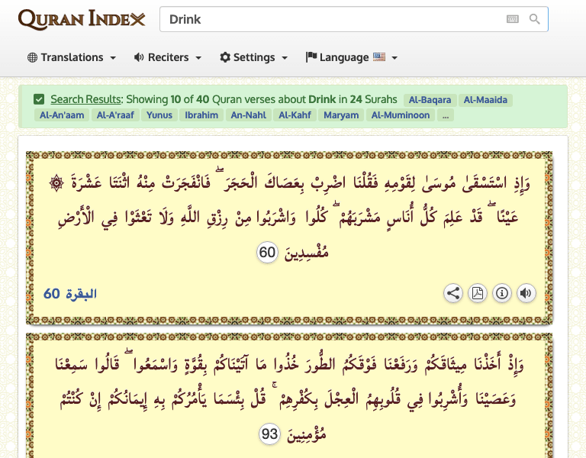586x458 pixels.
Task: Filter results by Al-Maaida surah
Action: pyautogui.click(x=485, y=100)
